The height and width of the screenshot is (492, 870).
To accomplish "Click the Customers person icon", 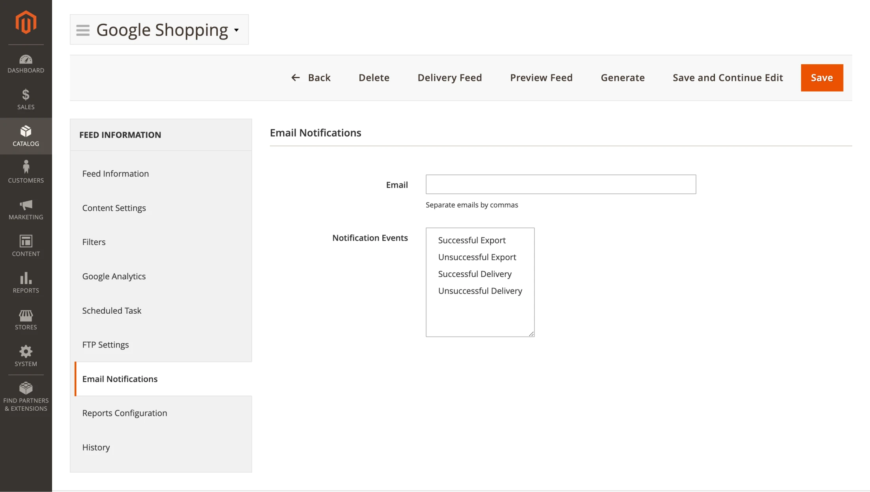I will (x=26, y=167).
